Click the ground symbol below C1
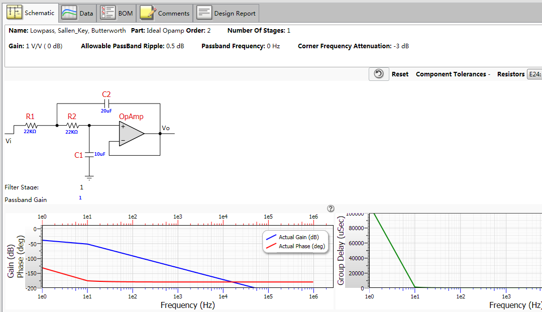Image resolution: width=542 pixels, height=312 pixels. [x=89, y=178]
